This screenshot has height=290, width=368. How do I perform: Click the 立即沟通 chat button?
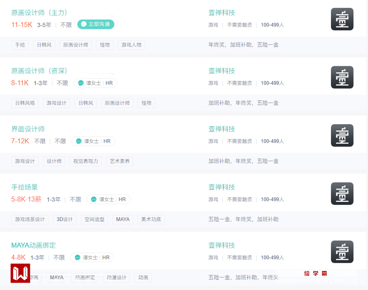[96, 25]
